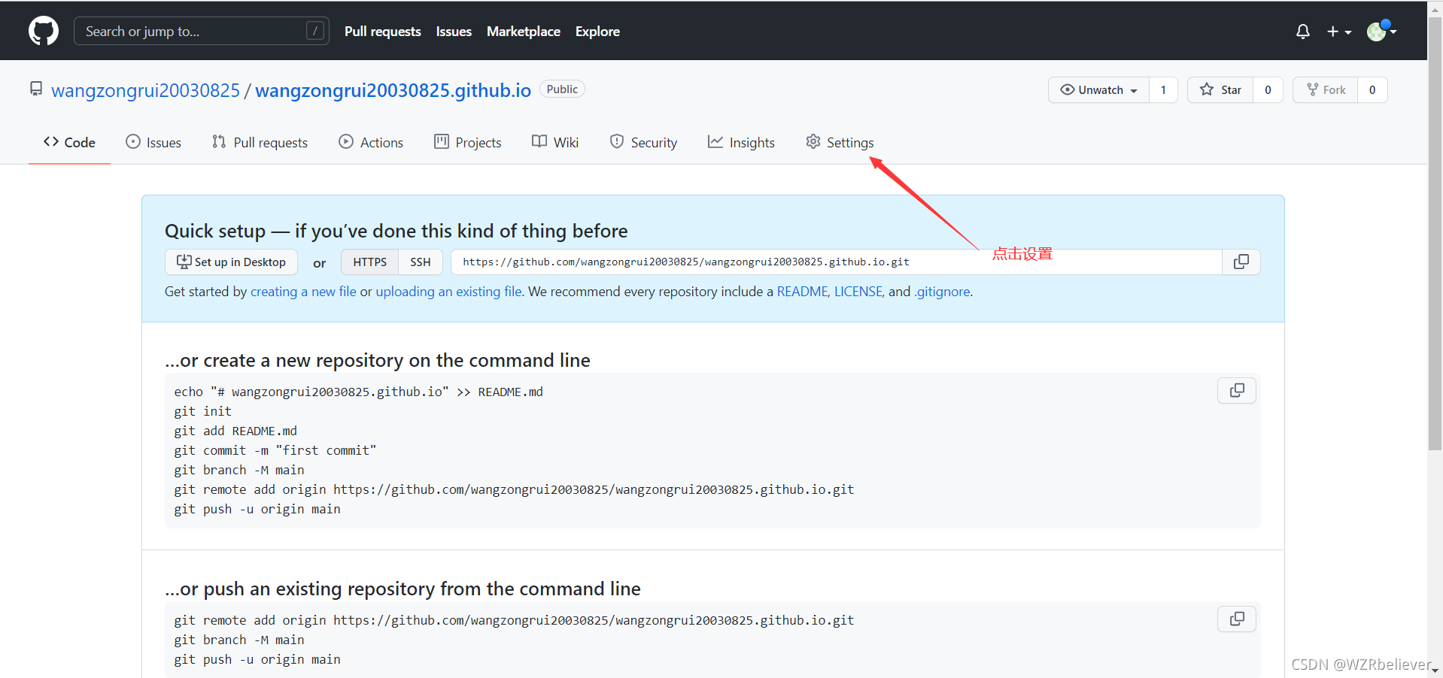Viewport: 1443px width, 678px height.
Task: Copy the push existing repository commands
Action: click(x=1237, y=619)
